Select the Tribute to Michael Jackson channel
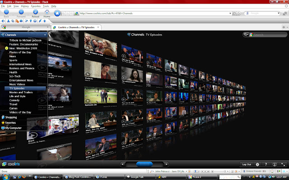 25,40
